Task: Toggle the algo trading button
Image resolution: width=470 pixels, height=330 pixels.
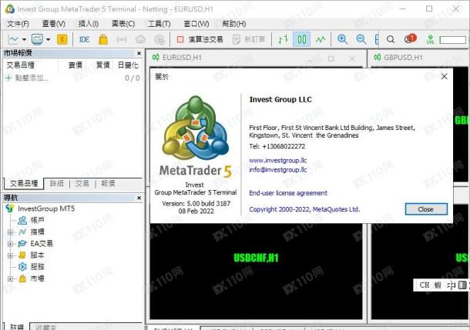Action: [x=200, y=39]
